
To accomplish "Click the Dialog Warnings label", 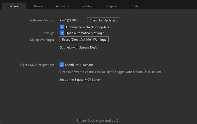I will (42, 40).
